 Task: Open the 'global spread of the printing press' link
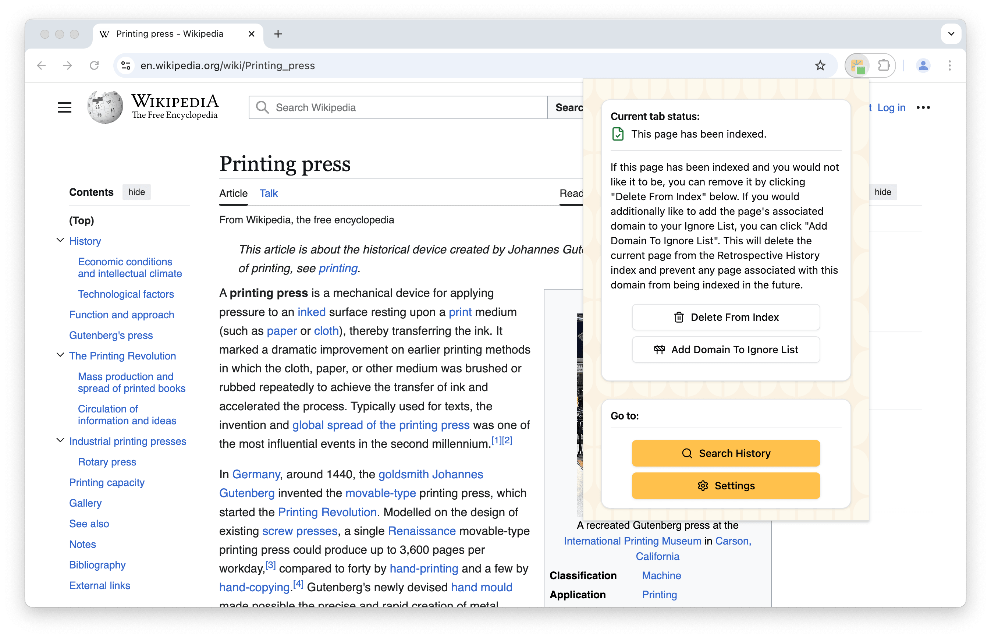tap(381, 425)
